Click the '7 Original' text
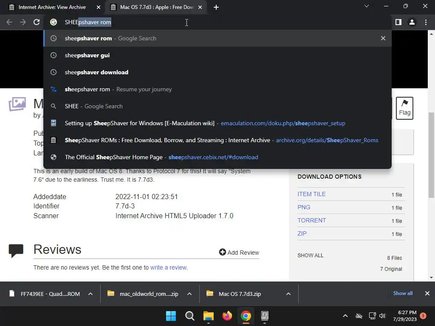Screen dimensions: 435x326 [x=391, y=269]
